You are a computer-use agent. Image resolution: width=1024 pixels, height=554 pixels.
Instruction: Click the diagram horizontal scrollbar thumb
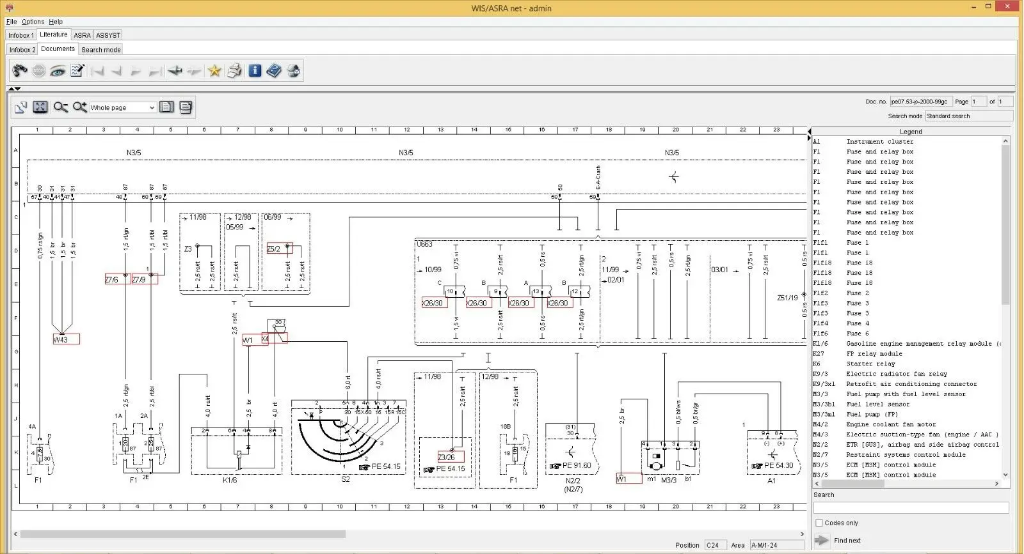183,534
